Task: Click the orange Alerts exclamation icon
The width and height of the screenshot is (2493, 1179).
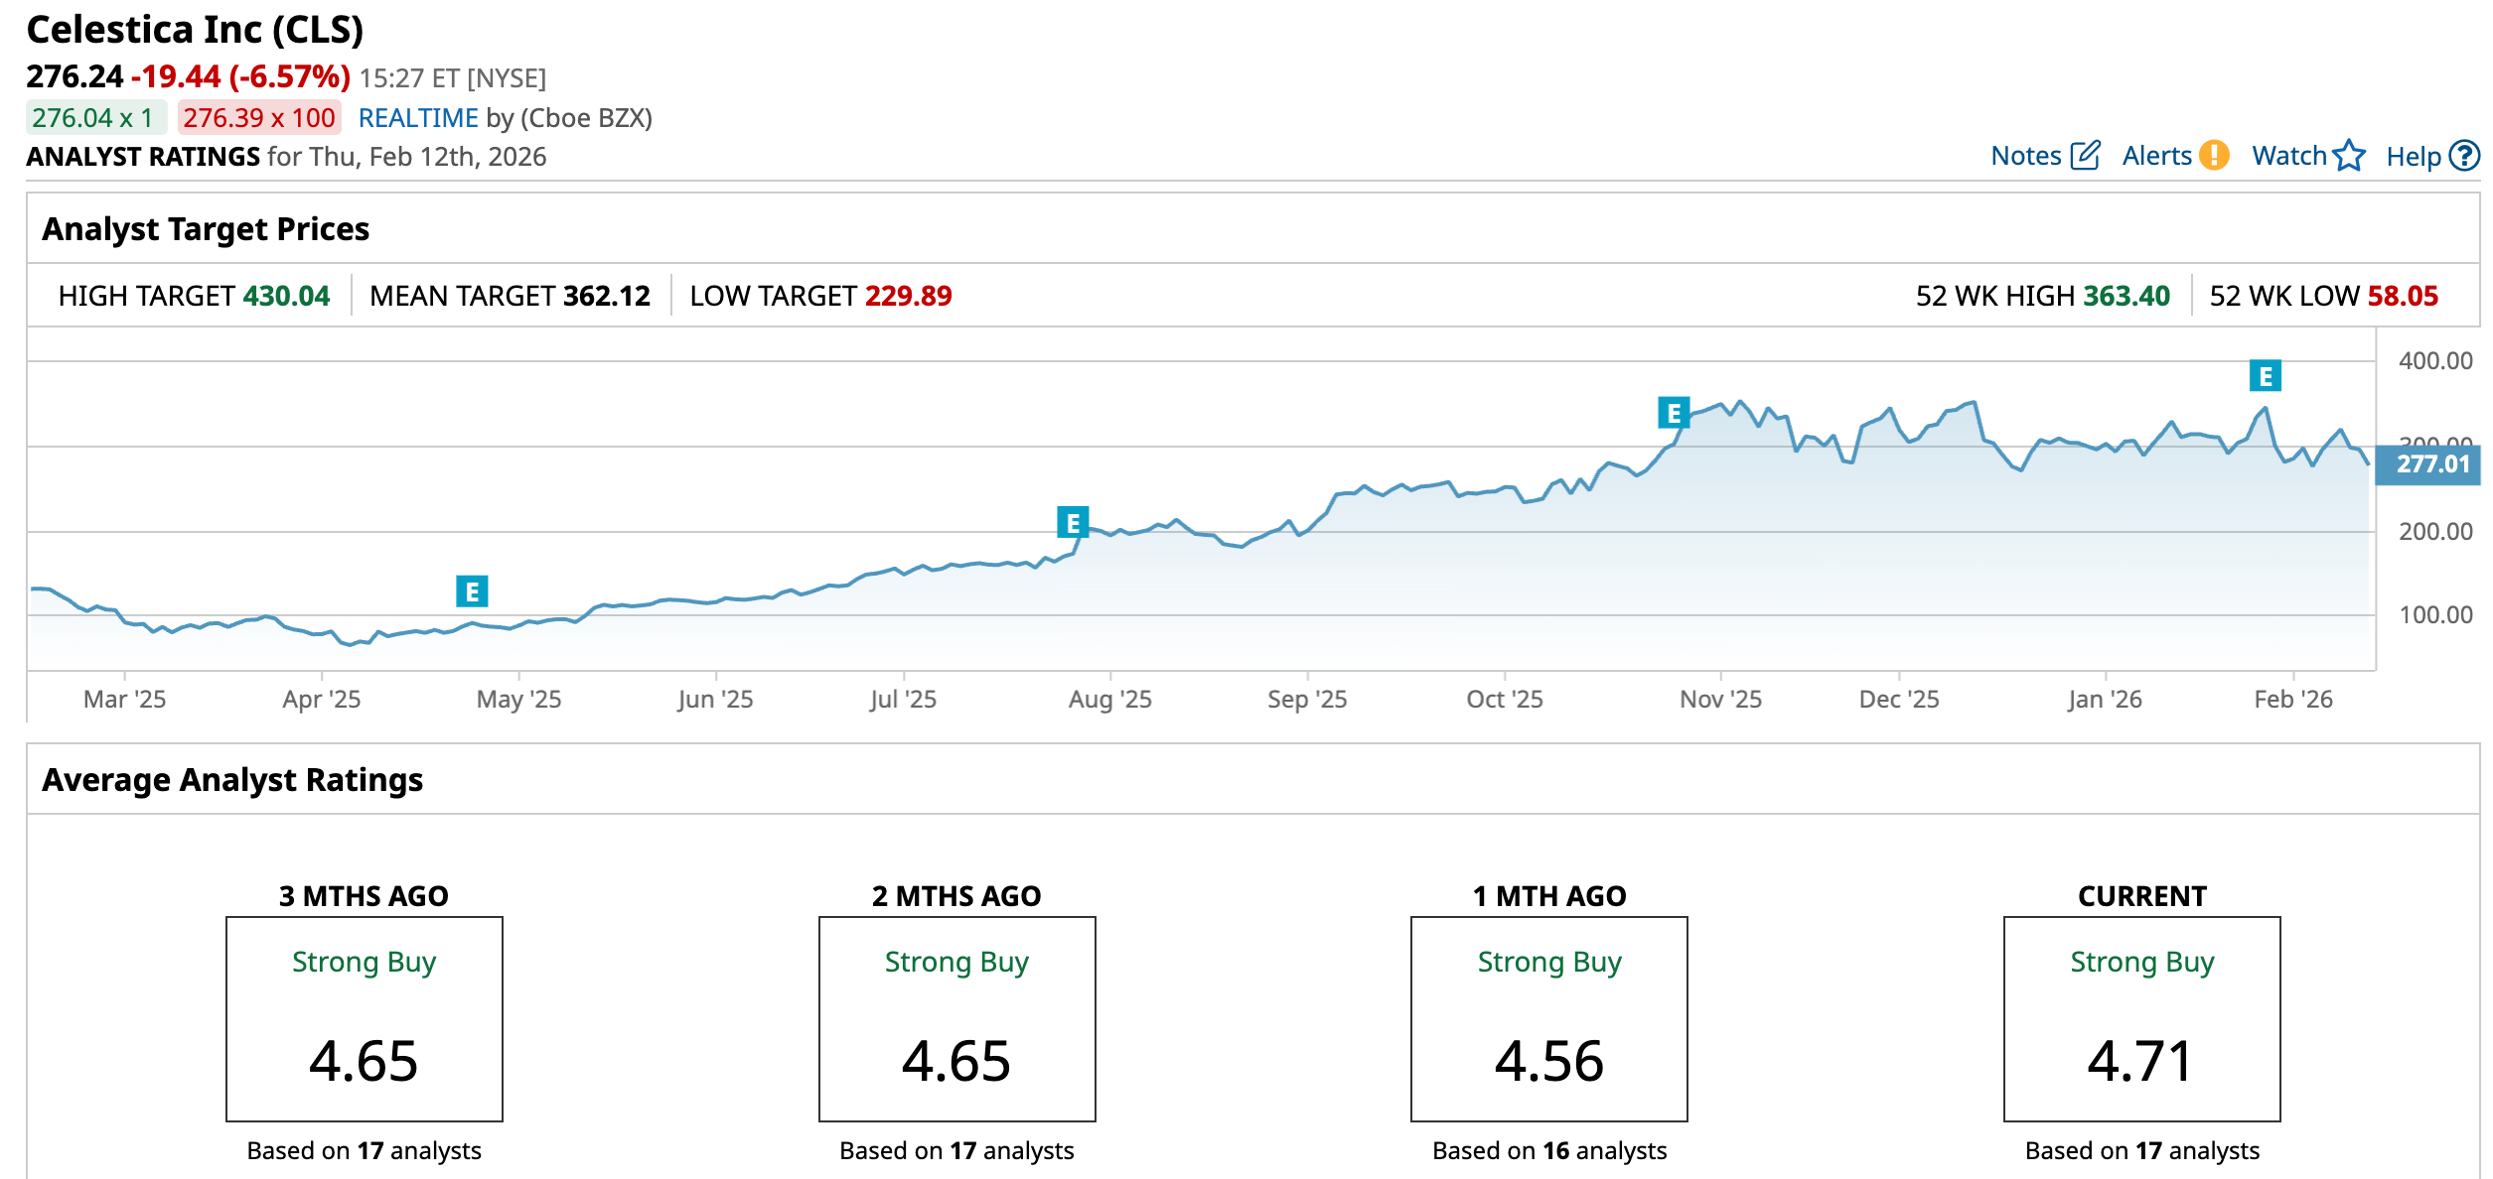Action: (2214, 156)
